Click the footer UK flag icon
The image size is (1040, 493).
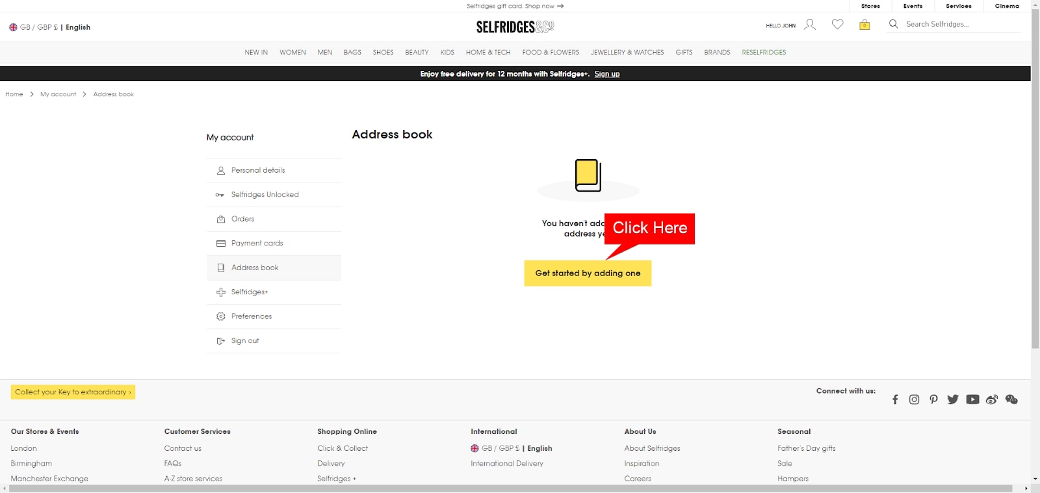click(474, 448)
